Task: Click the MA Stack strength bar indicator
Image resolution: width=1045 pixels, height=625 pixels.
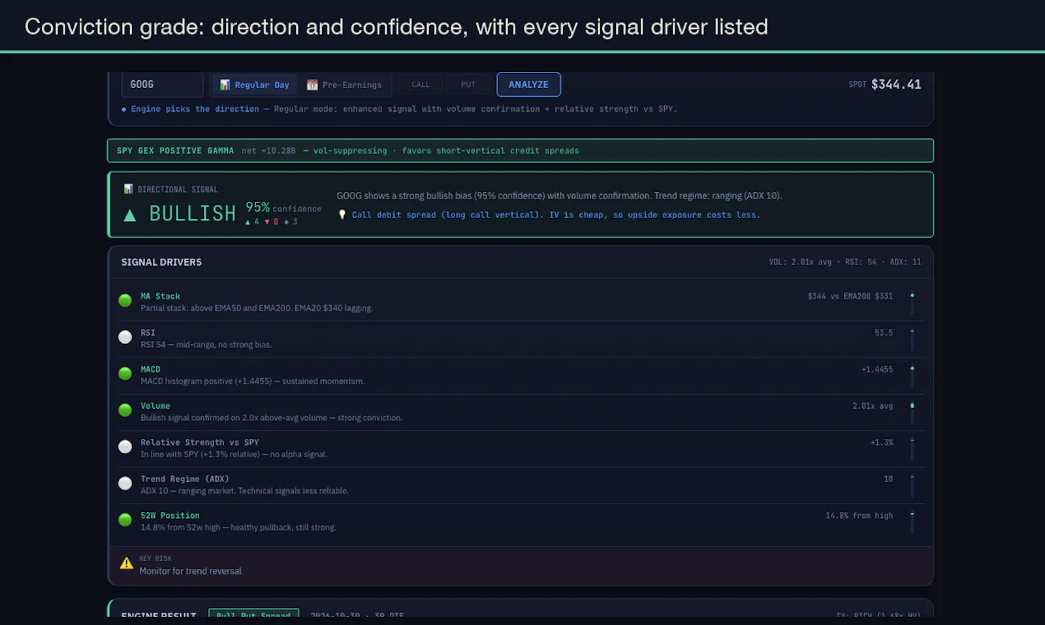Action: 912,303
